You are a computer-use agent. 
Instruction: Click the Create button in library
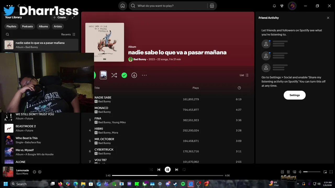point(59,17)
